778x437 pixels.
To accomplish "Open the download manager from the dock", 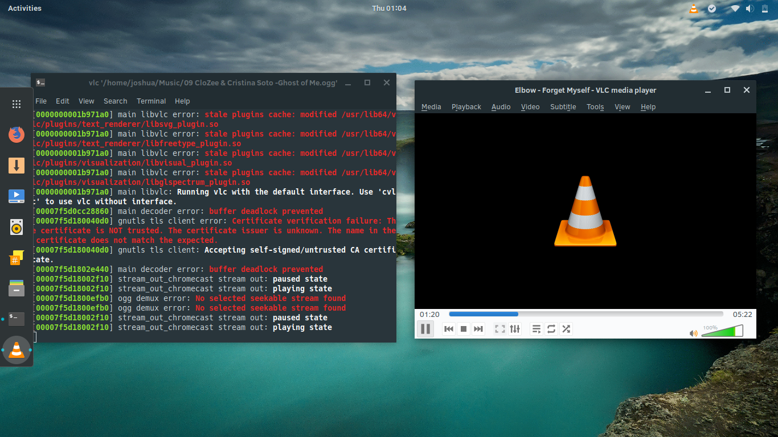I will 17,166.
